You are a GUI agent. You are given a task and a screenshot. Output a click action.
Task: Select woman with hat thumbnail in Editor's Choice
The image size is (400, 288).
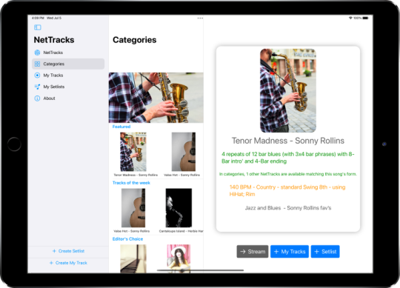point(179,258)
